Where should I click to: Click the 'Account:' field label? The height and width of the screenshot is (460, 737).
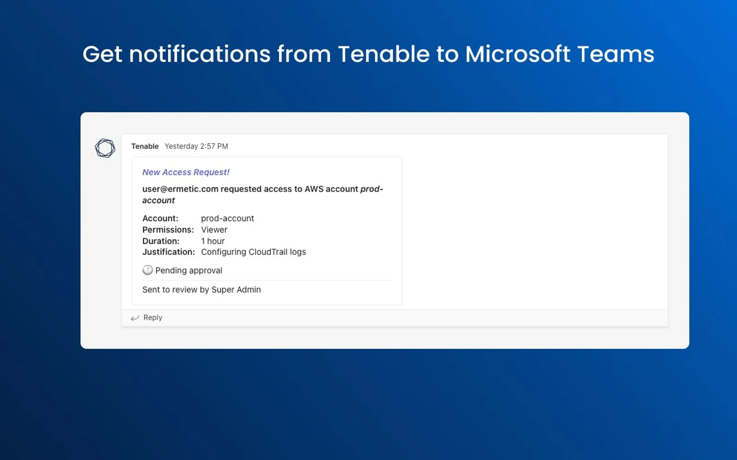click(160, 218)
